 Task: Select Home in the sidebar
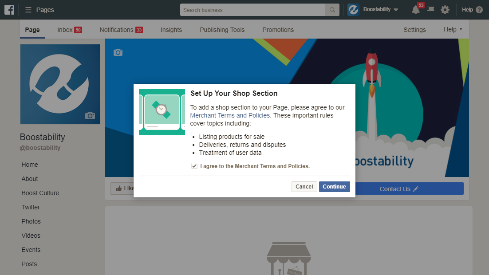click(30, 165)
